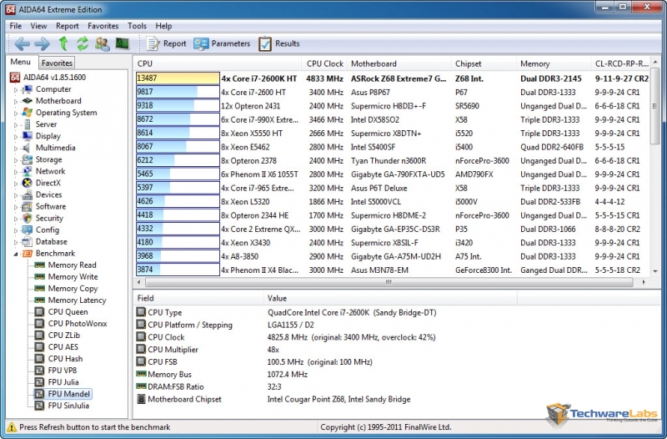The height and width of the screenshot is (439, 667).
Task: Click the green up arrow toolbar icon
Action: [x=63, y=43]
